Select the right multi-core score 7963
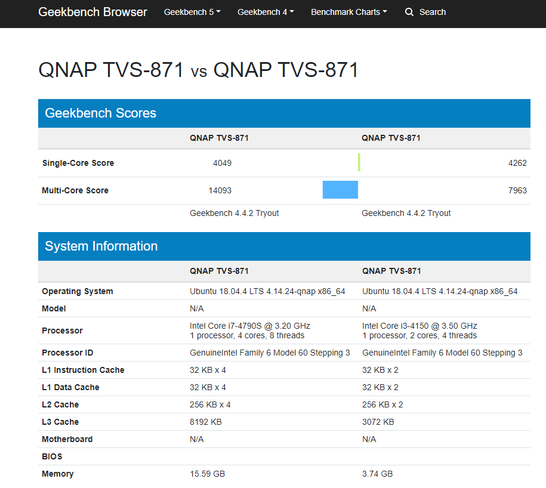The width and height of the screenshot is (546, 488). coord(517,190)
